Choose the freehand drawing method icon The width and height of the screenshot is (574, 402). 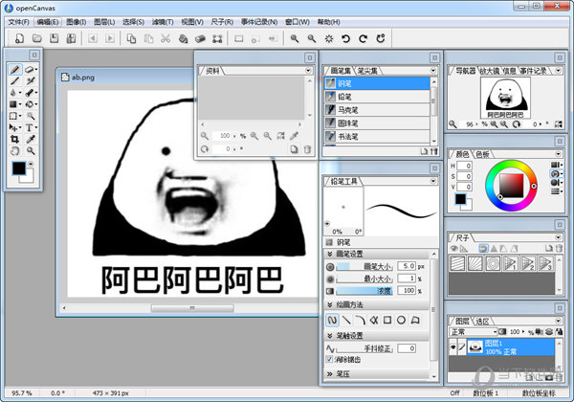pos(332,321)
